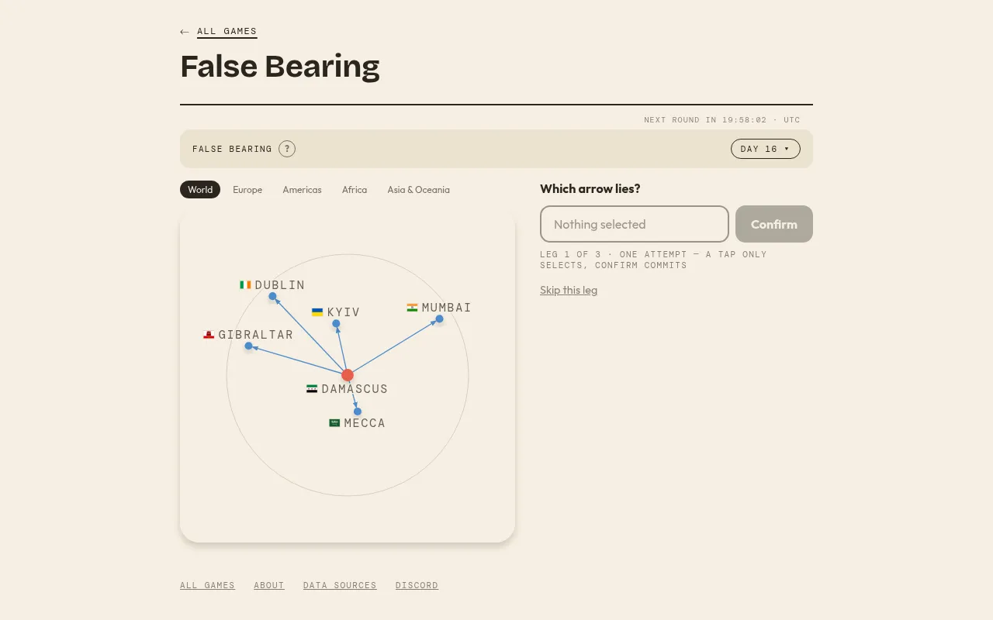This screenshot has height=620, width=993.
Task: Open the Data Sources footer link
Action: (340, 585)
